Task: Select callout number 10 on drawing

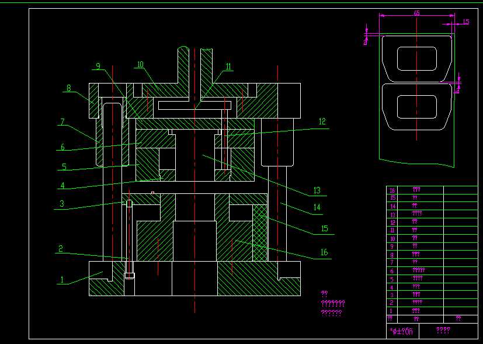Action: [140, 64]
